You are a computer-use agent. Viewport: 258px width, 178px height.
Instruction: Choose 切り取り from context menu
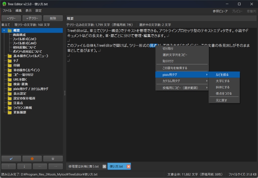(182, 49)
